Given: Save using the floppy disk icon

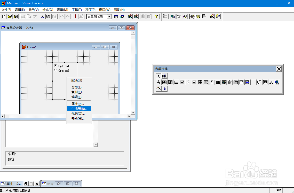Looking at the screenshot, I should pyautogui.click(x=16, y=16).
